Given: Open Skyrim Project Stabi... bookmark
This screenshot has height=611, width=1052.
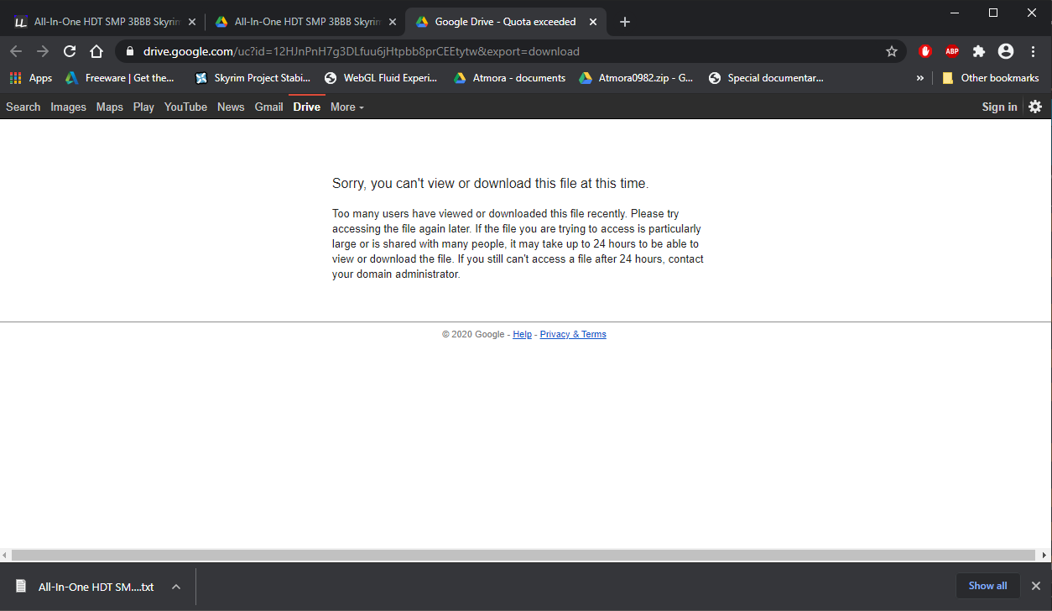Looking at the screenshot, I should [253, 78].
